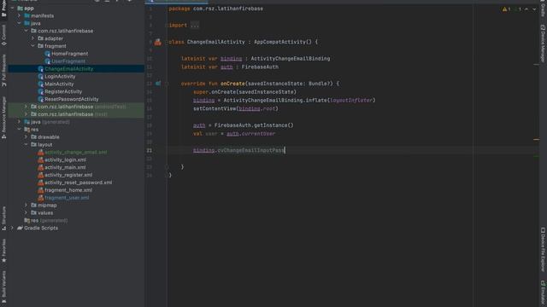The width and height of the screenshot is (547, 307).
Task: Click the warning indicator in editor corner
Action: click(x=507, y=9)
